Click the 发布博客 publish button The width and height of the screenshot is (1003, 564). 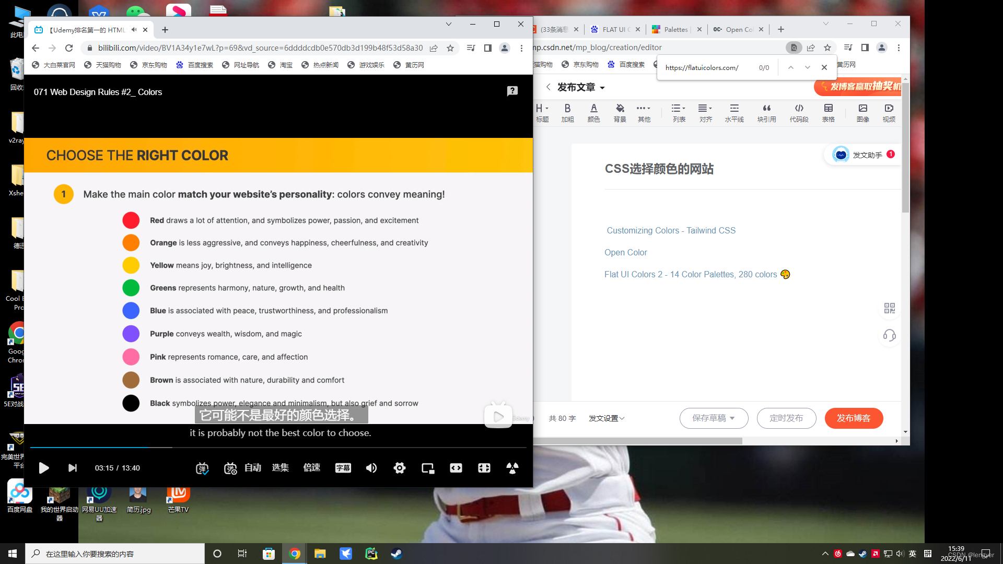coord(854,418)
